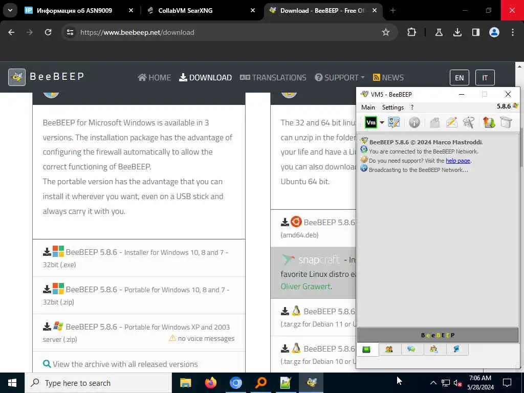This screenshot has height=393, width=524.
Task: Show hidden system tray icons
Action: point(433,383)
